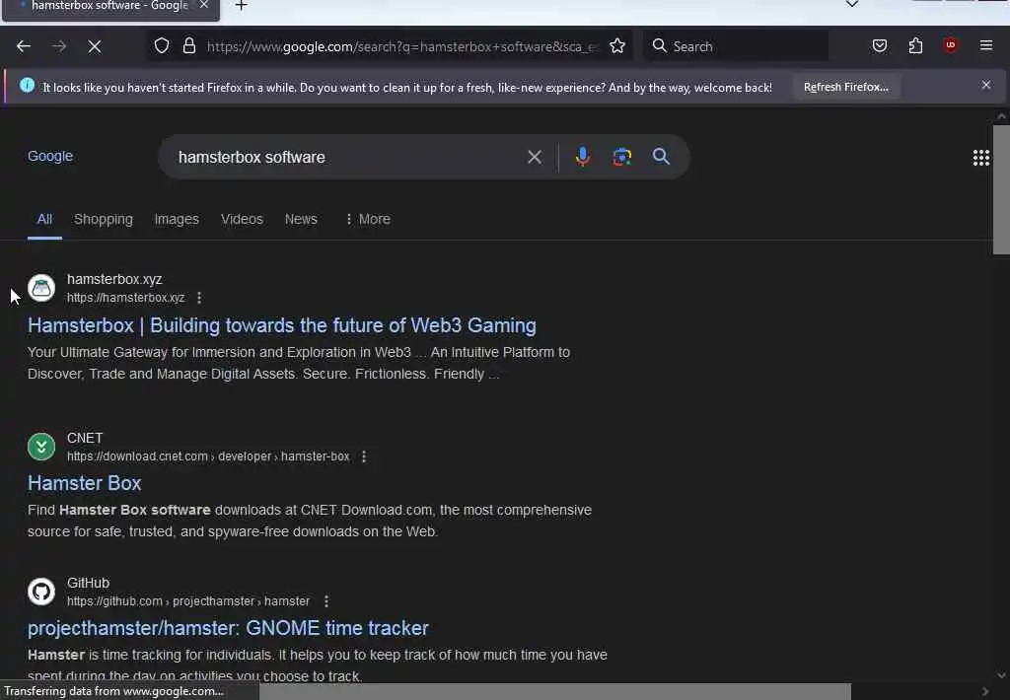Image resolution: width=1010 pixels, height=700 pixels.
Task: Switch to the News tab
Action: pyautogui.click(x=301, y=219)
